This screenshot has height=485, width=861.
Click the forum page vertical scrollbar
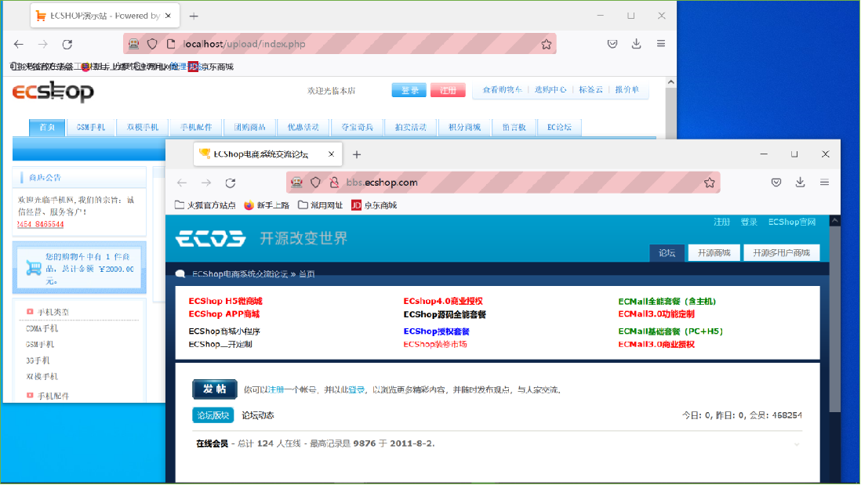click(x=834, y=318)
